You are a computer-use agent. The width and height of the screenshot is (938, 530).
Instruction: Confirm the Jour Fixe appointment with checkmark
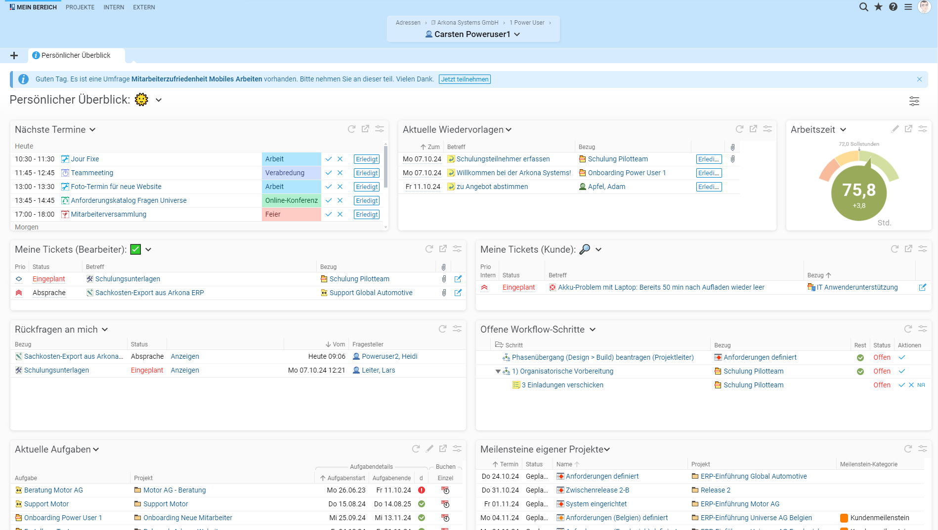(x=329, y=159)
